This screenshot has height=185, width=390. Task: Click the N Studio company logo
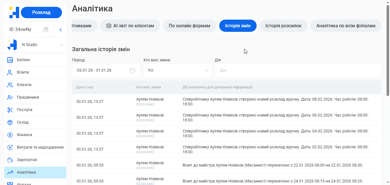(12, 45)
